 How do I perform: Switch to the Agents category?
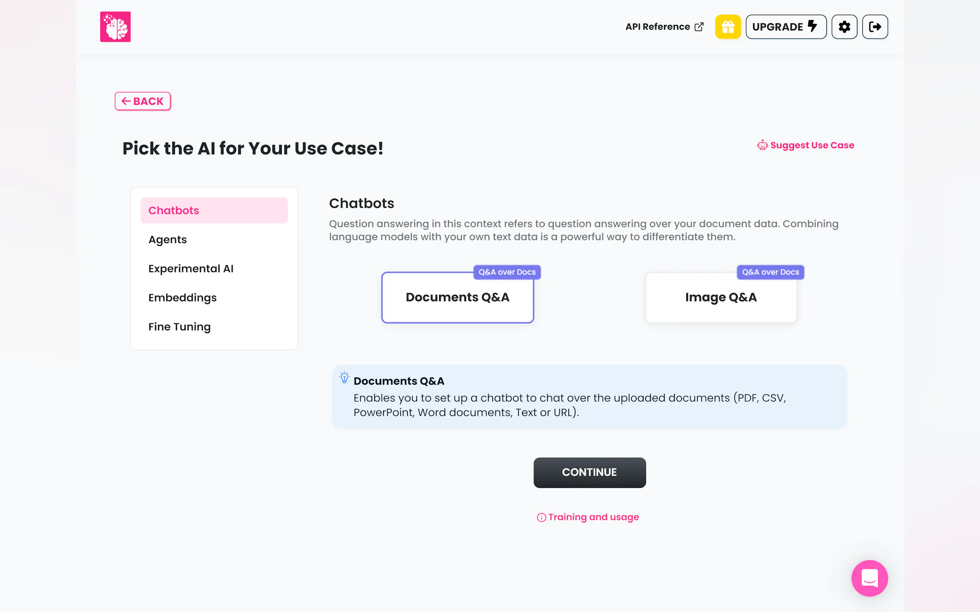pos(168,240)
